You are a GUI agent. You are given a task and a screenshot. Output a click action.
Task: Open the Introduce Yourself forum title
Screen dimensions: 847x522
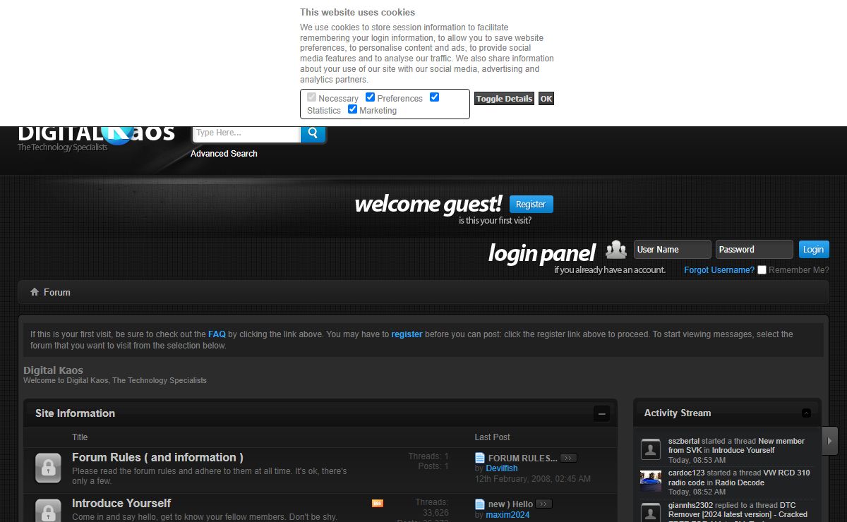(121, 504)
